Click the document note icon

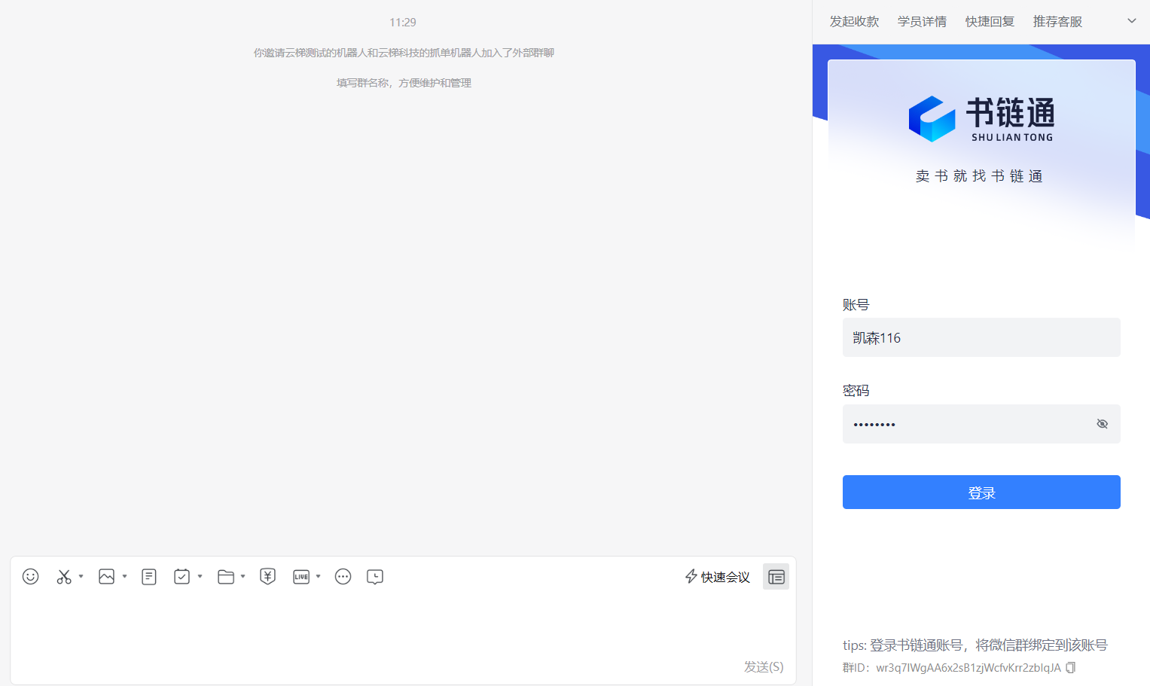tap(149, 577)
